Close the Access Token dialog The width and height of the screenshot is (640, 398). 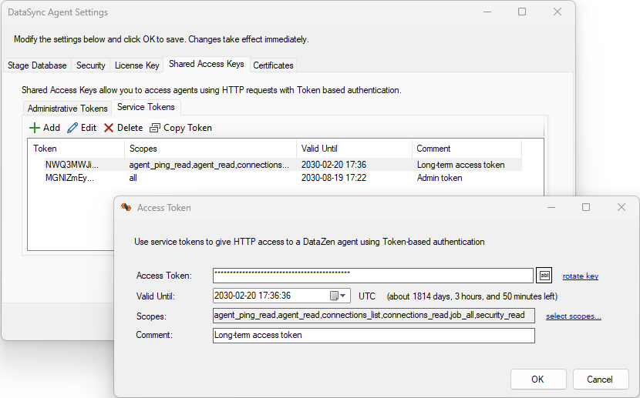[x=621, y=207]
